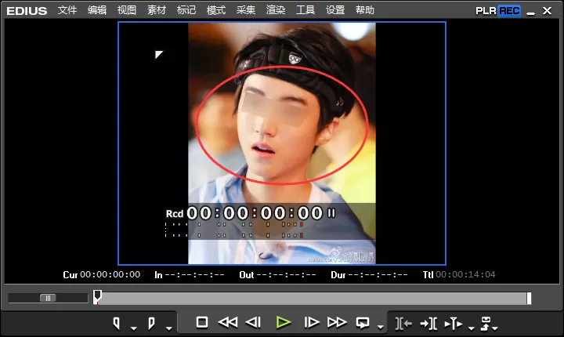This screenshot has height=337, width=564.
Task: Open the 视图 menu
Action: coord(127,10)
